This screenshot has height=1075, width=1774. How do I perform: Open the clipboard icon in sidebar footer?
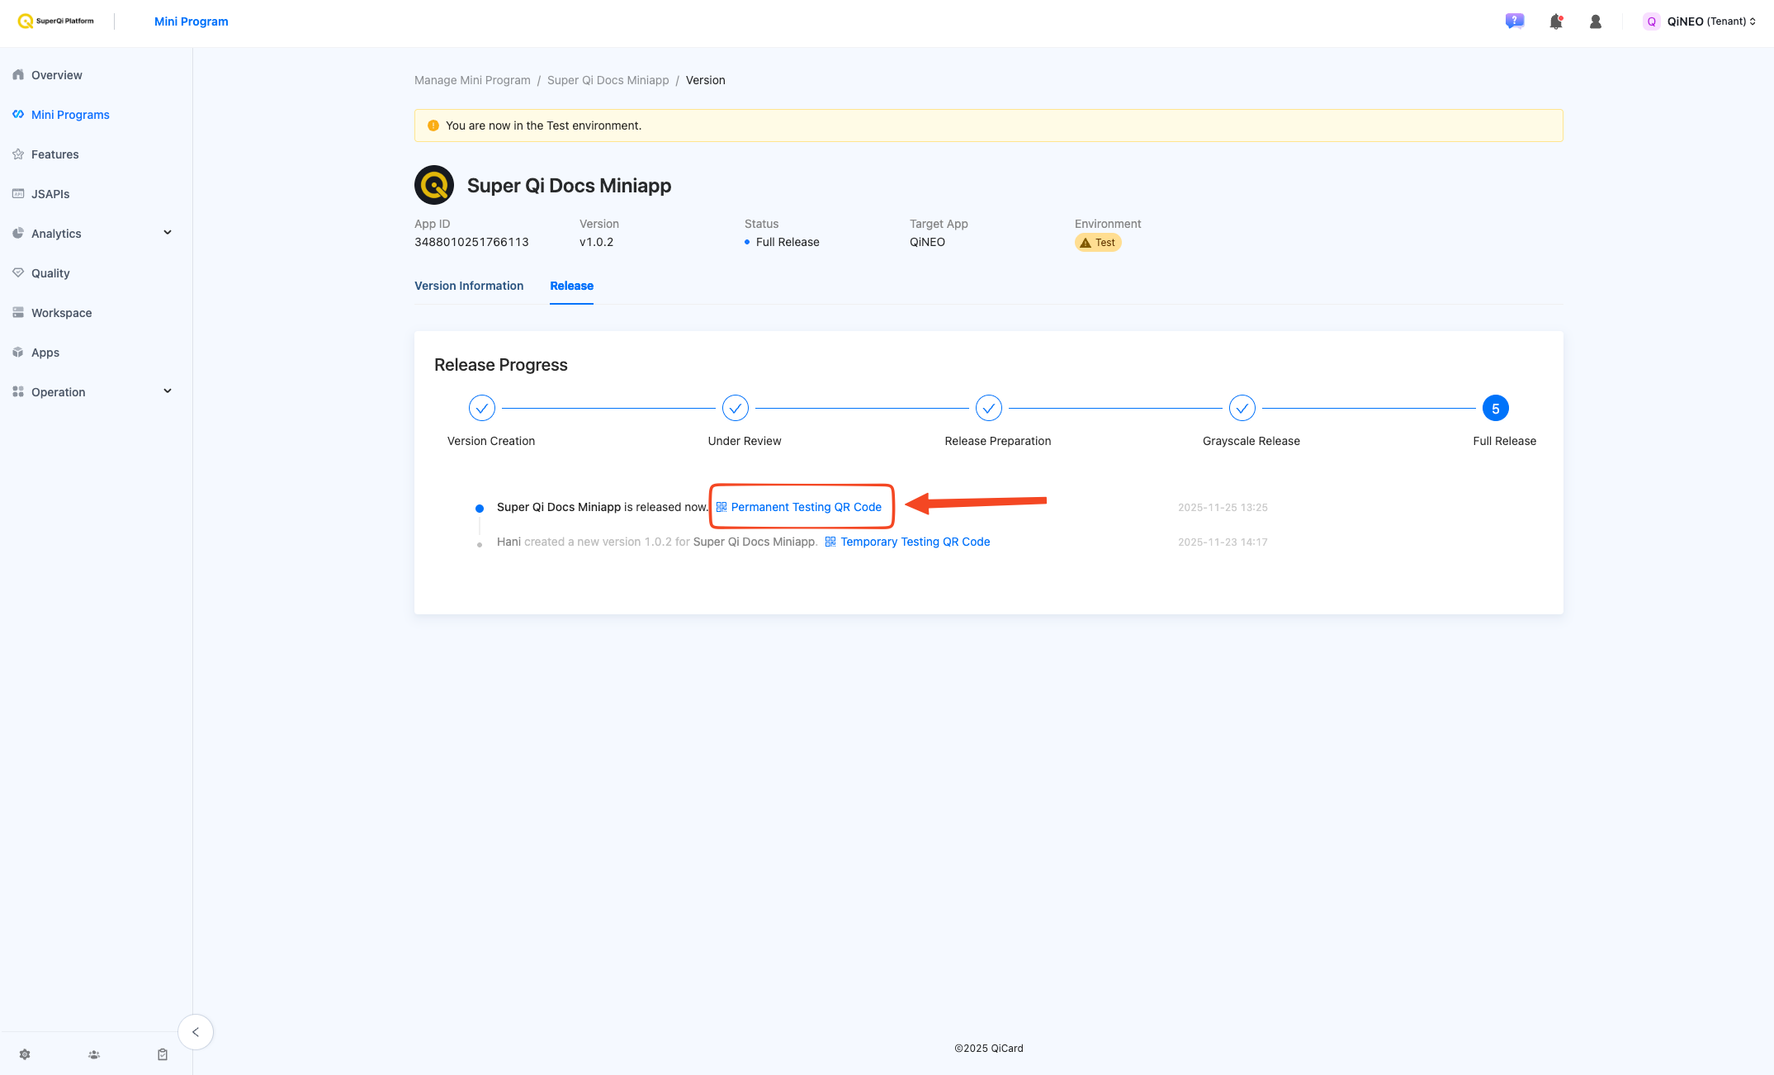[x=163, y=1054]
